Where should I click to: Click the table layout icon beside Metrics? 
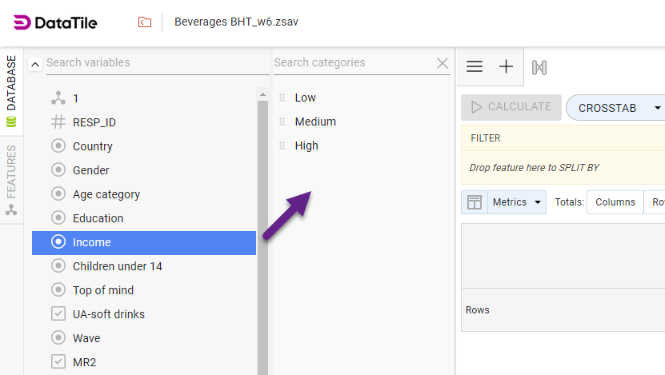click(475, 202)
